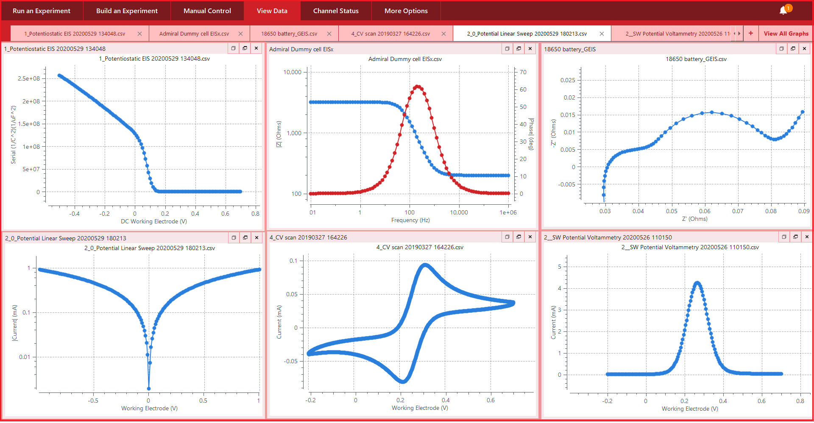This screenshot has width=814, height=423.
Task: Click the copy icon in the Admiral Dummy cell EISx panel header
Action: pyautogui.click(x=507, y=49)
